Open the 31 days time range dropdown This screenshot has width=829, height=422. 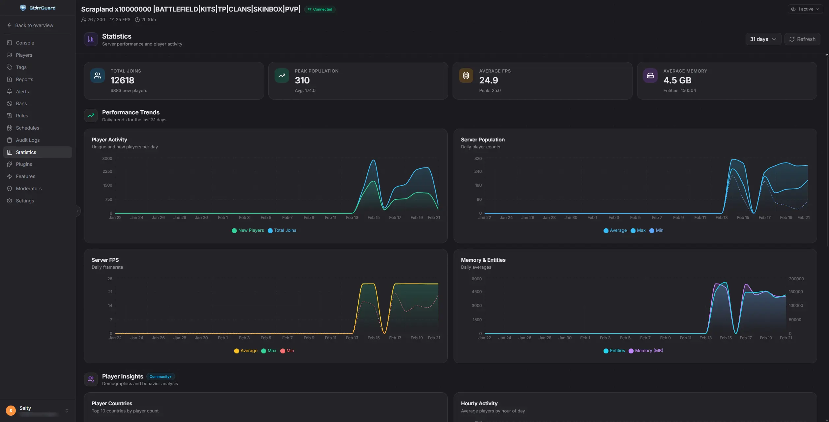click(x=763, y=39)
